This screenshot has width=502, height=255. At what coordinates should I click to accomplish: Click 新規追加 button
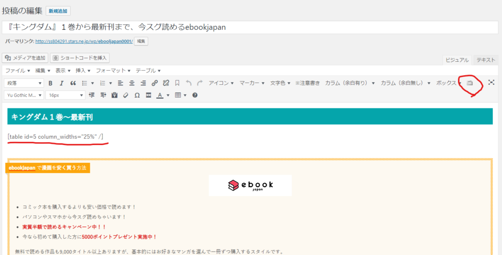58,11
